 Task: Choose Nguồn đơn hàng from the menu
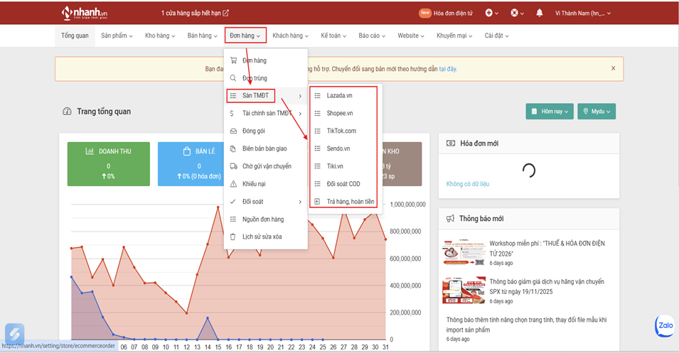263,219
